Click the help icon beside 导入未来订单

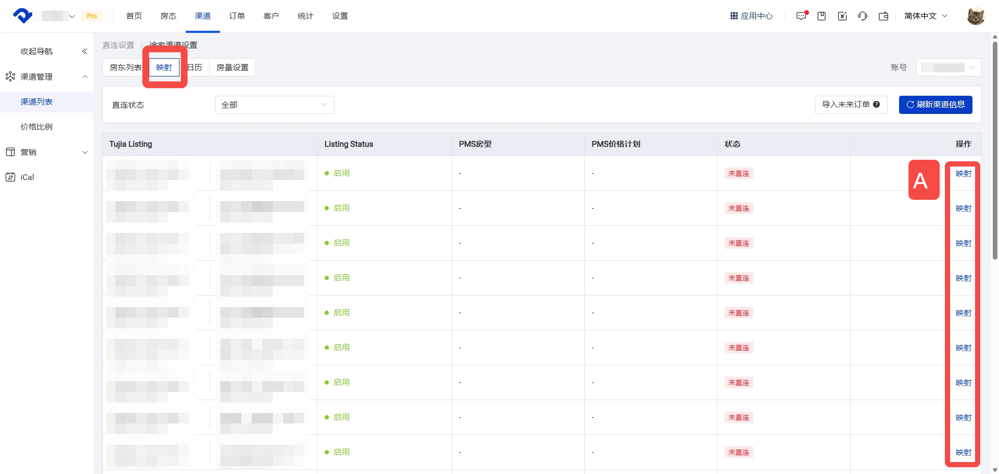click(877, 105)
